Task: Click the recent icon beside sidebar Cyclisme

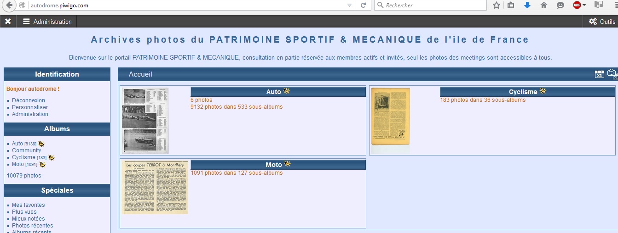Action: [52, 157]
